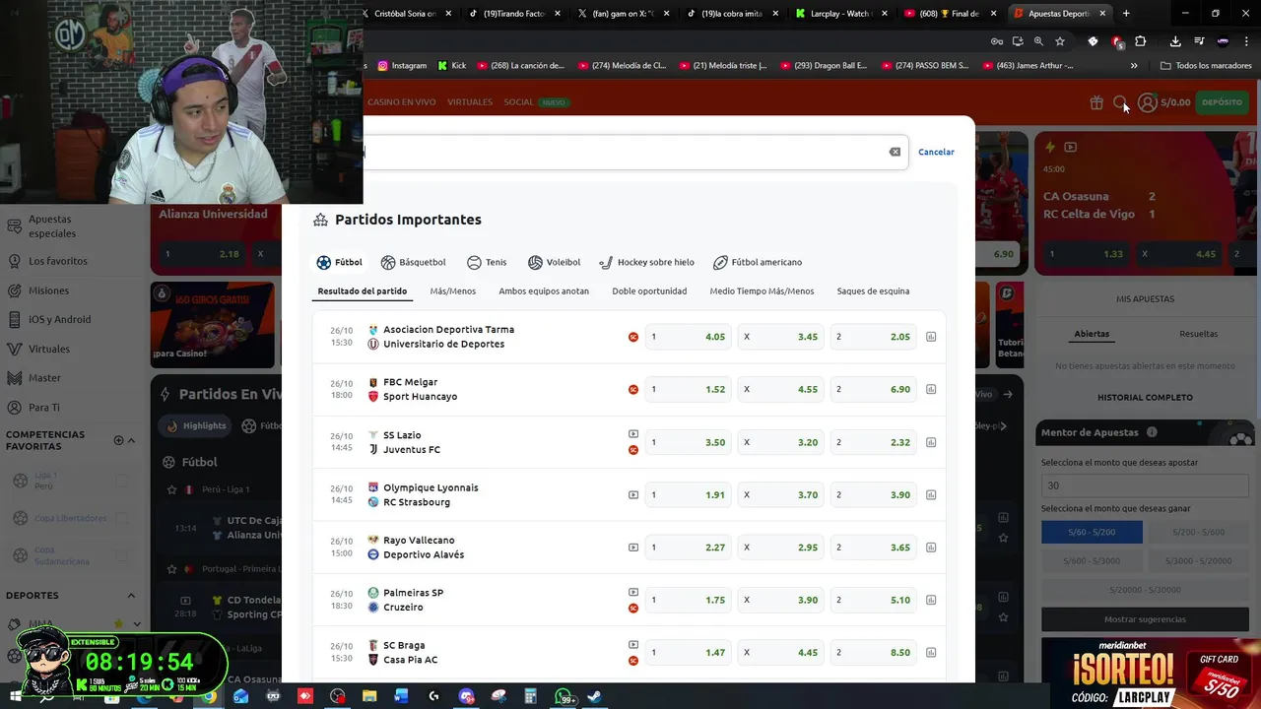The height and width of the screenshot is (709, 1261).
Task: Open Steam from the taskbar
Action: (x=595, y=696)
